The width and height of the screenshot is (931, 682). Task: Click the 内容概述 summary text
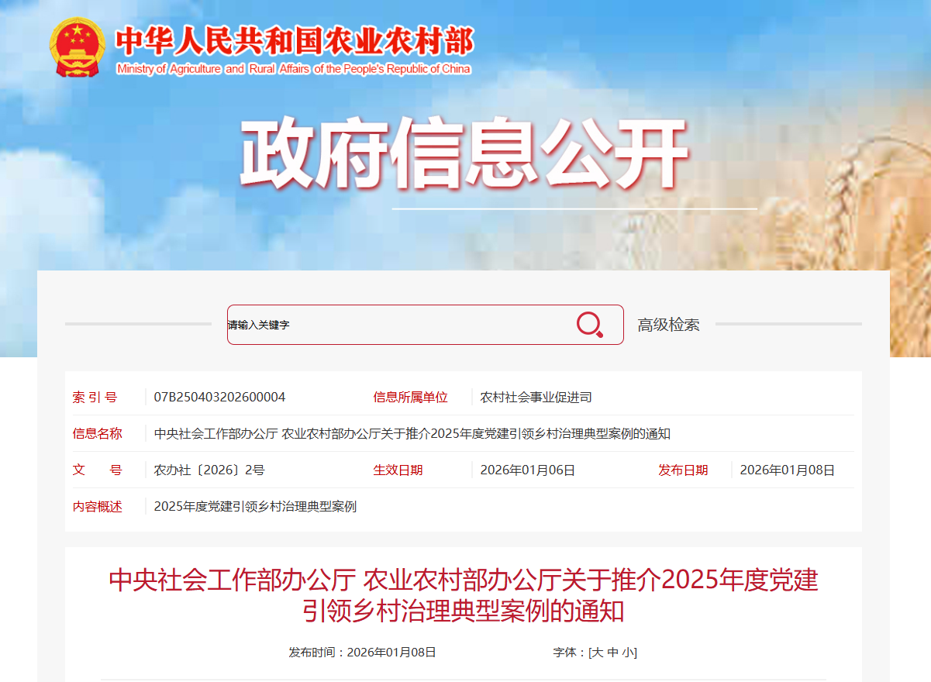click(255, 506)
